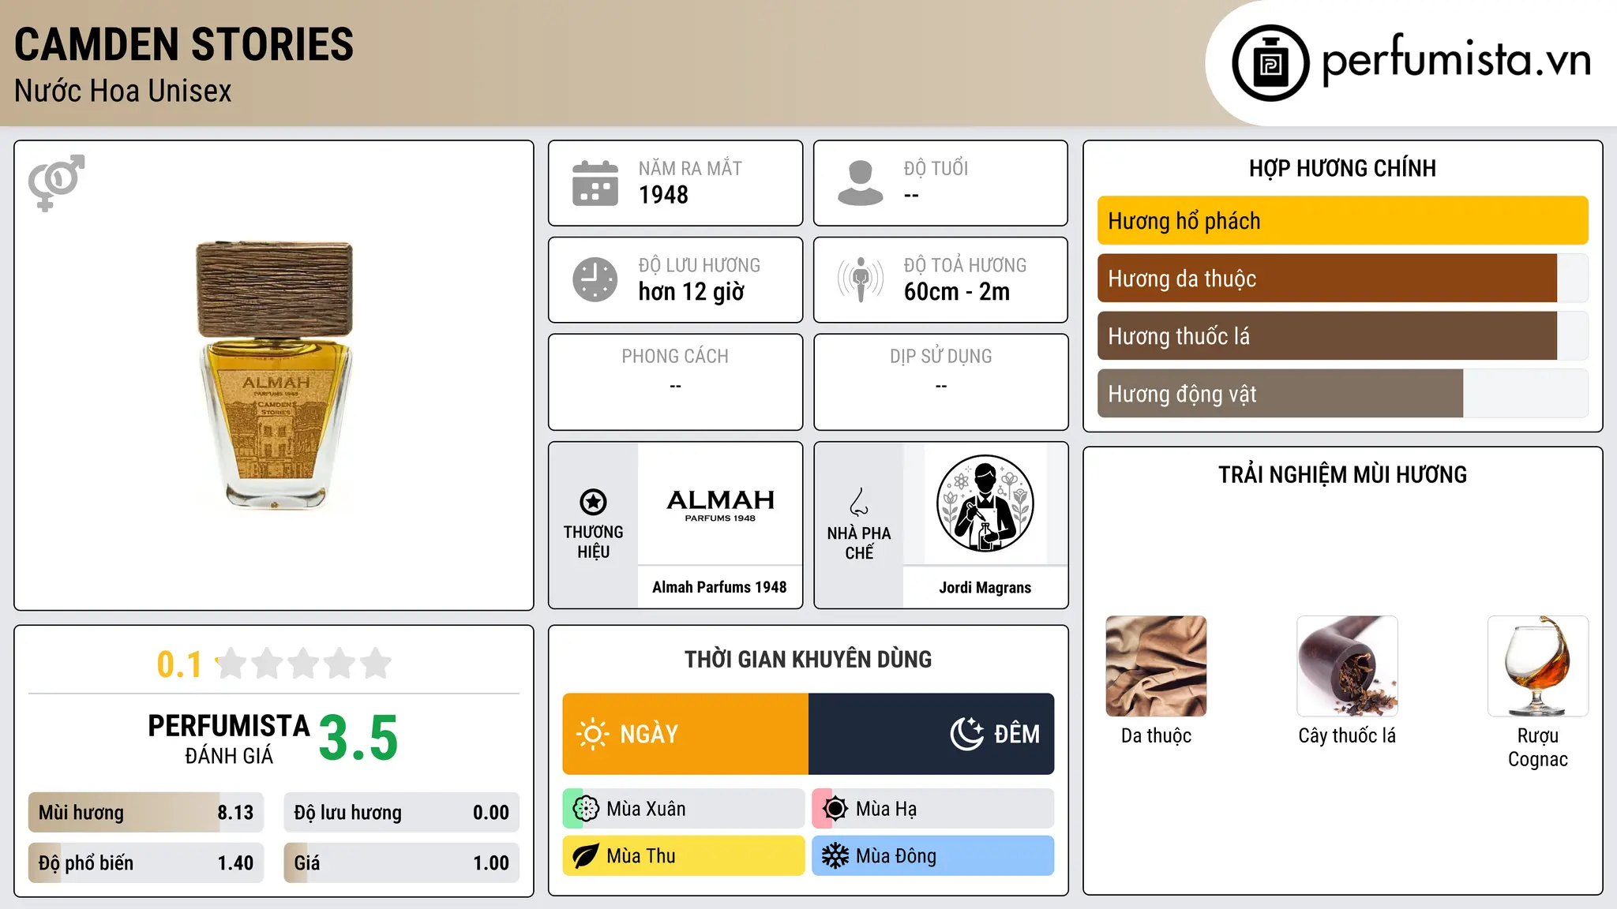1617x909 pixels.
Task: Click the THỜI GIAN KHUYÊN DÙNG heading
Action: [x=808, y=659]
